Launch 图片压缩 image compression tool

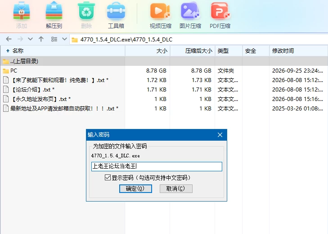tap(190, 11)
